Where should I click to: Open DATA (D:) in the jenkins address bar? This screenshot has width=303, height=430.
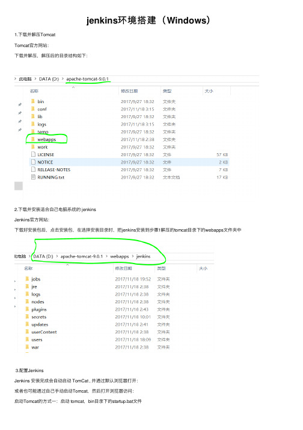point(43,256)
